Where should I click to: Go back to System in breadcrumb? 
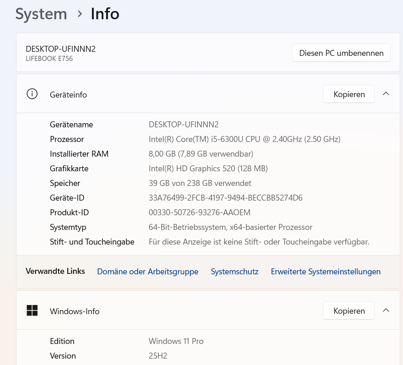point(41,14)
